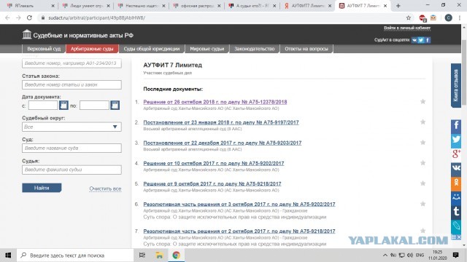Go back to previous page
This screenshot has width=467, height=262.
(7, 17)
